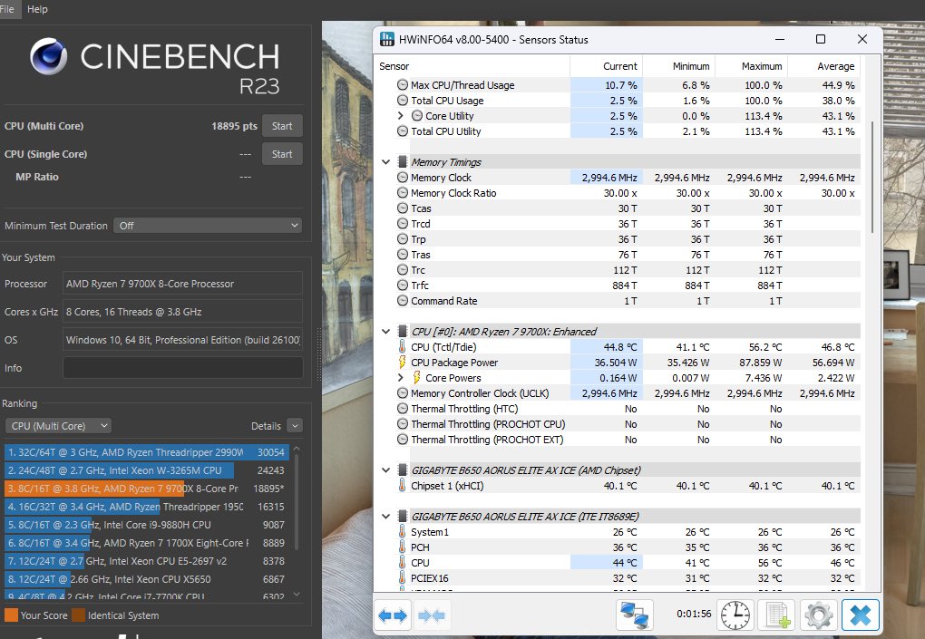
Task: Reset the sensor clock timer icon
Action: coord(735,615)
